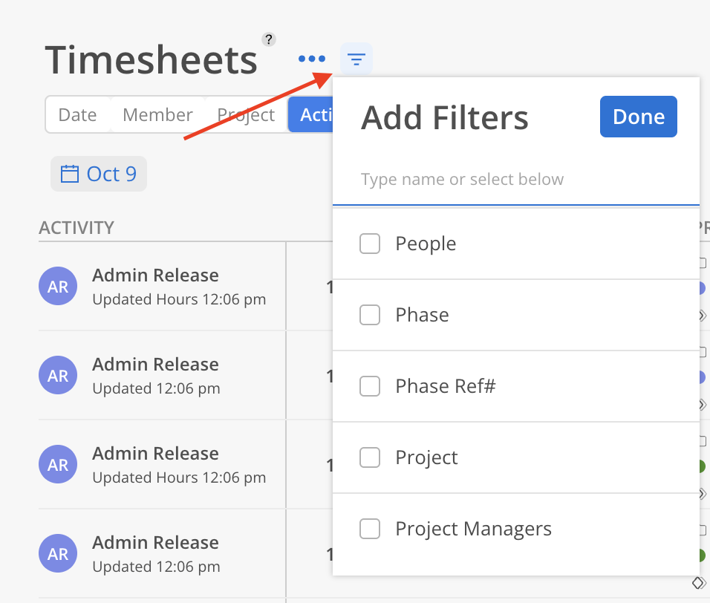Click the first Admin Release AR avatar
This screenshot has height=603, width=710.
pyautogui.click(x=58, y=287)
